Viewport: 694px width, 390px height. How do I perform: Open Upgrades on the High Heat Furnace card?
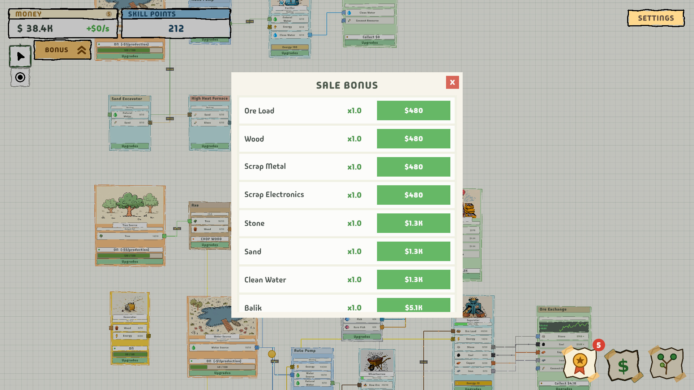[x=210, y=146]
